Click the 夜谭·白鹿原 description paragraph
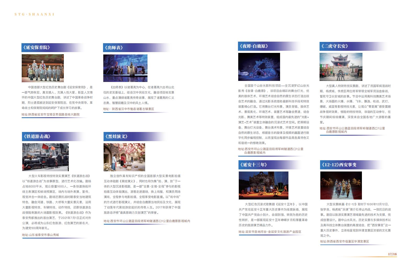Viewport: 415px width, 277px height. coord(274,114)
